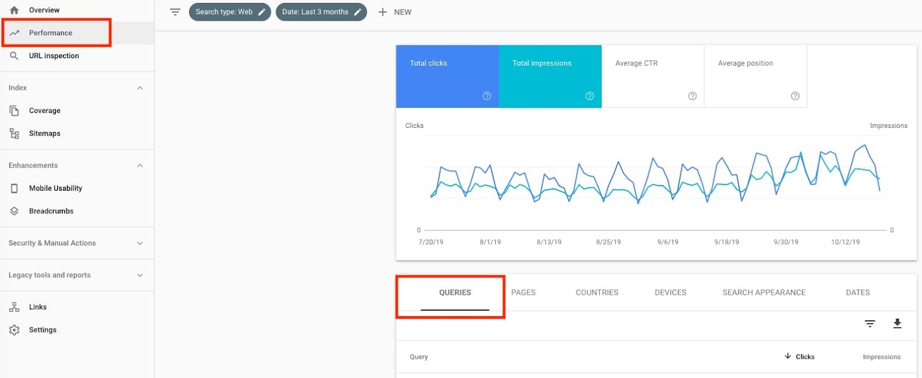Add a NEW filter
922x378 pixels.
[395, 12]
